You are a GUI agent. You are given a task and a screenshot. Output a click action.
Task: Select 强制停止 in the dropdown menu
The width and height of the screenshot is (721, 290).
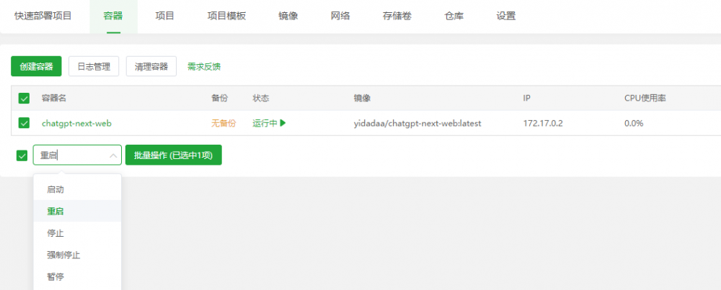click(x=64, y=255)
